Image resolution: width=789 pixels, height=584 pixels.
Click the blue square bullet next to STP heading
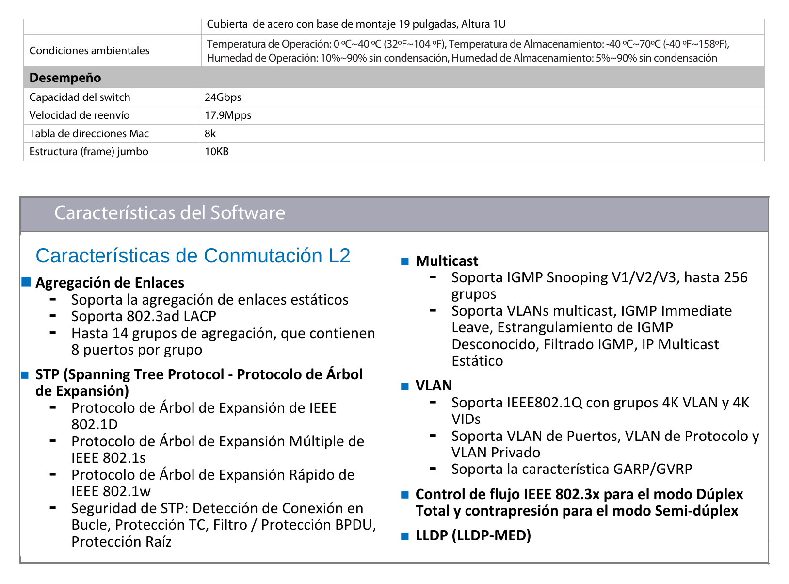(25, 375)
